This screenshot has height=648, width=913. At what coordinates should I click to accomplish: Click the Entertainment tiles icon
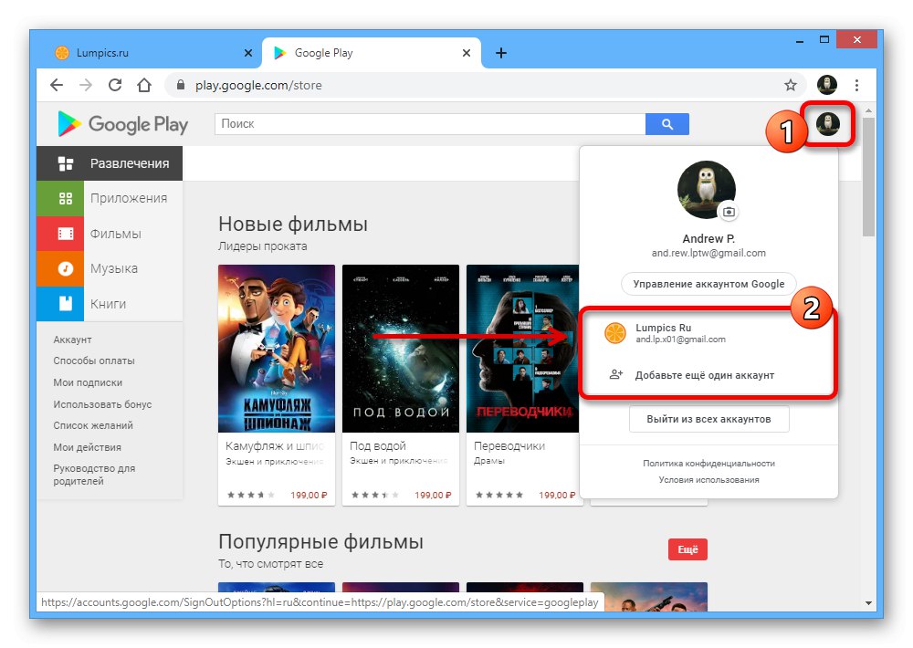click(x=65, y=163)
